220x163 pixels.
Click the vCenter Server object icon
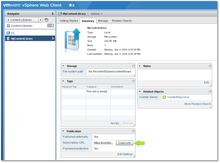point(164,97)
